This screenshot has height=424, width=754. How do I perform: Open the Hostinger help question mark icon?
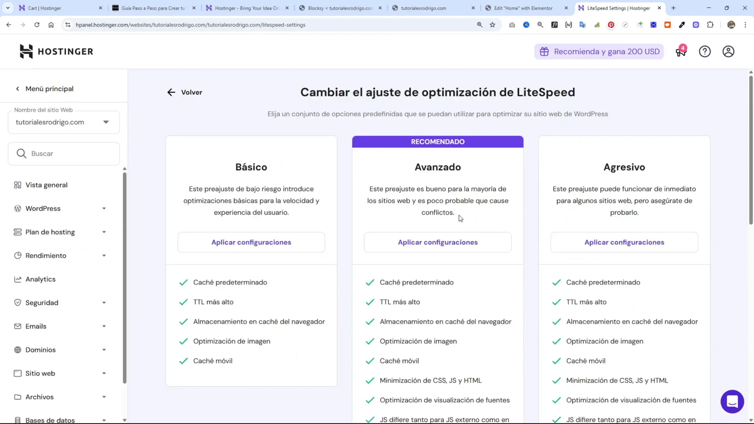coord(705,51)
